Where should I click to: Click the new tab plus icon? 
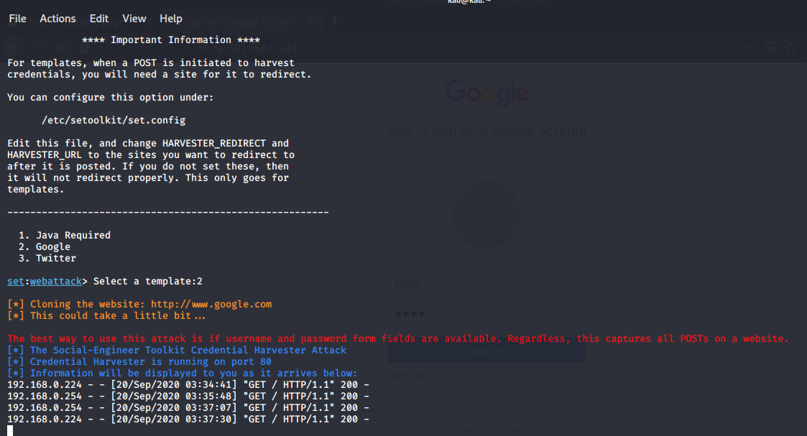coord(334,21)
